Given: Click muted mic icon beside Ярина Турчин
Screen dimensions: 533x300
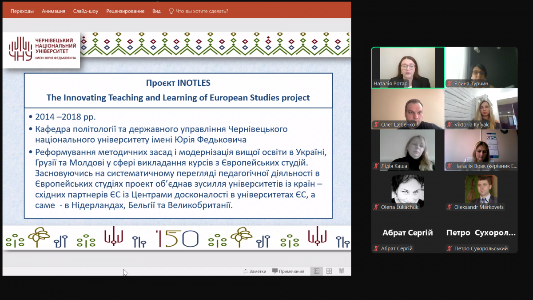Looking at the screenshot, I should (449, 84).
